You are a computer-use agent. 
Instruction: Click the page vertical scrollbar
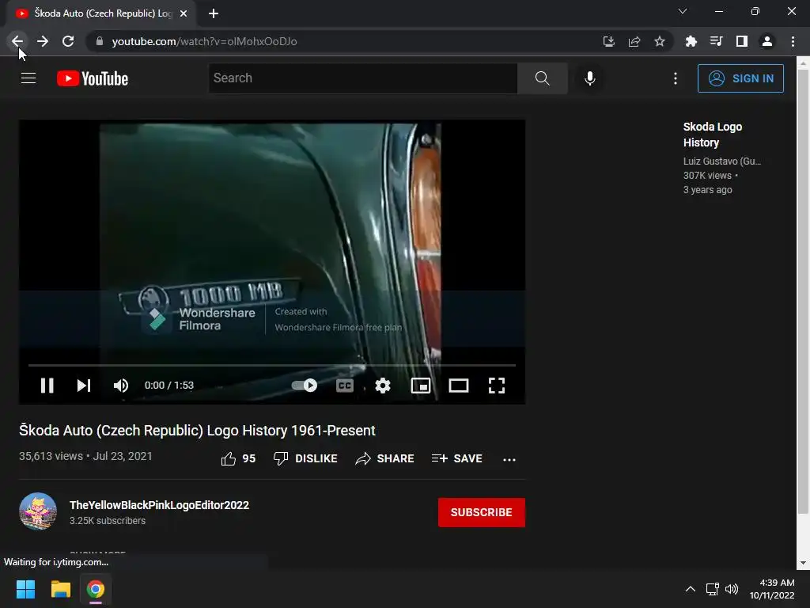(803, 293)
